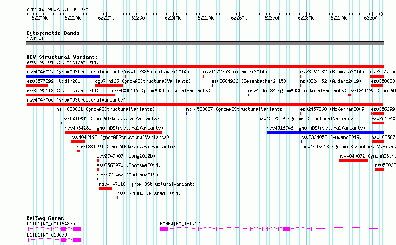Select the black nsv3325462 marker
This screenshot has width=396, height=245.
coord(98,179)
